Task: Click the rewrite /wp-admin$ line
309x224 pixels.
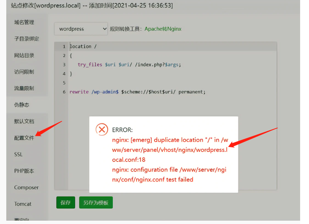Action: coord(137,92)
